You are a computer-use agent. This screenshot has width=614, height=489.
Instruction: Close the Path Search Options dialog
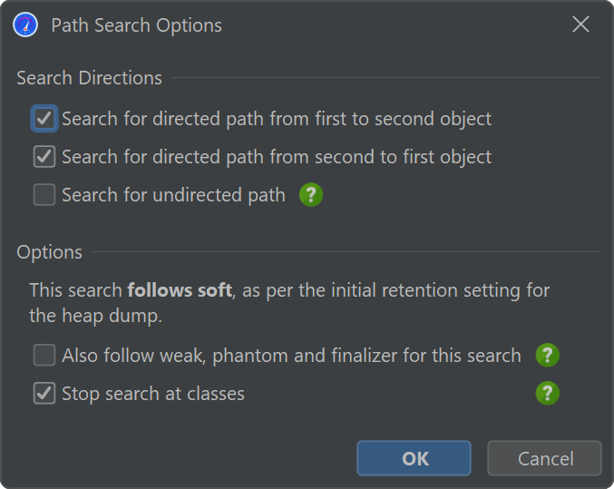[580, 24]
